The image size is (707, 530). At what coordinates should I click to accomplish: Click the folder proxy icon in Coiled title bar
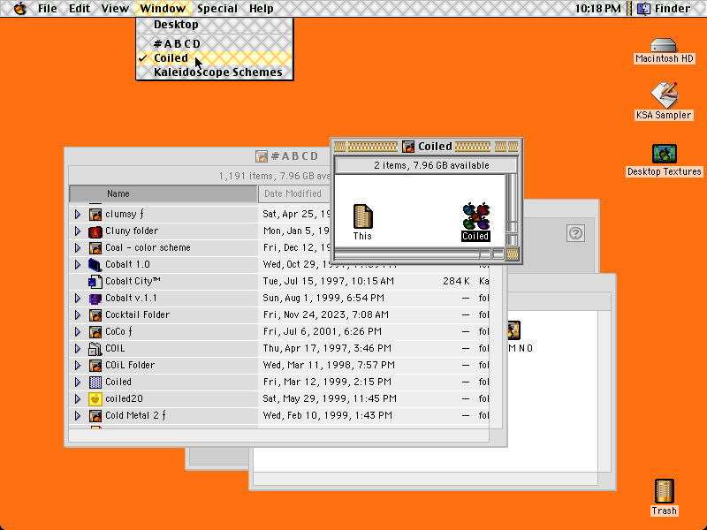408,147
